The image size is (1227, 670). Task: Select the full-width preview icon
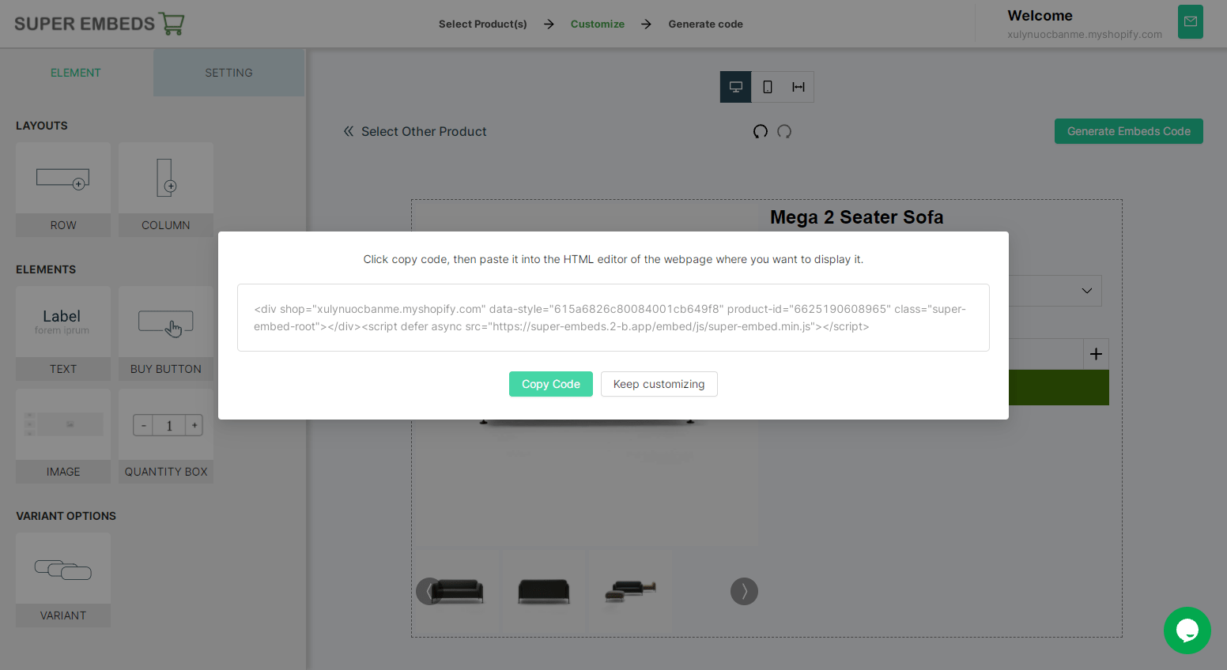[798, 87]
